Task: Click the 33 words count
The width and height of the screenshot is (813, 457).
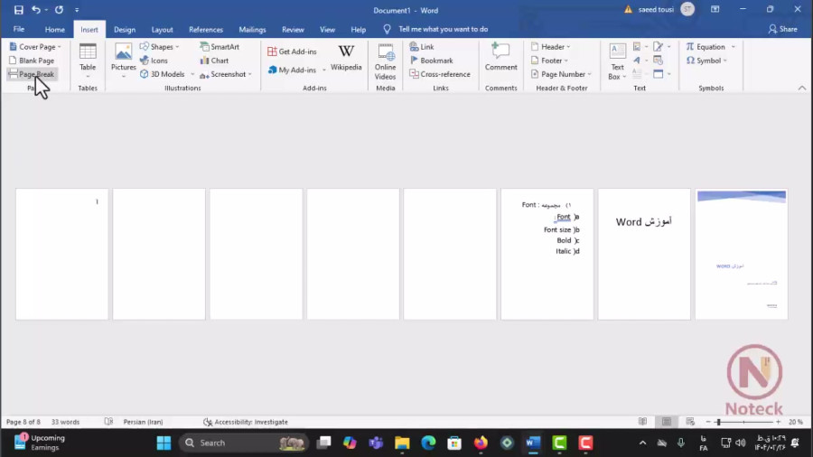Action: point(65,422)
